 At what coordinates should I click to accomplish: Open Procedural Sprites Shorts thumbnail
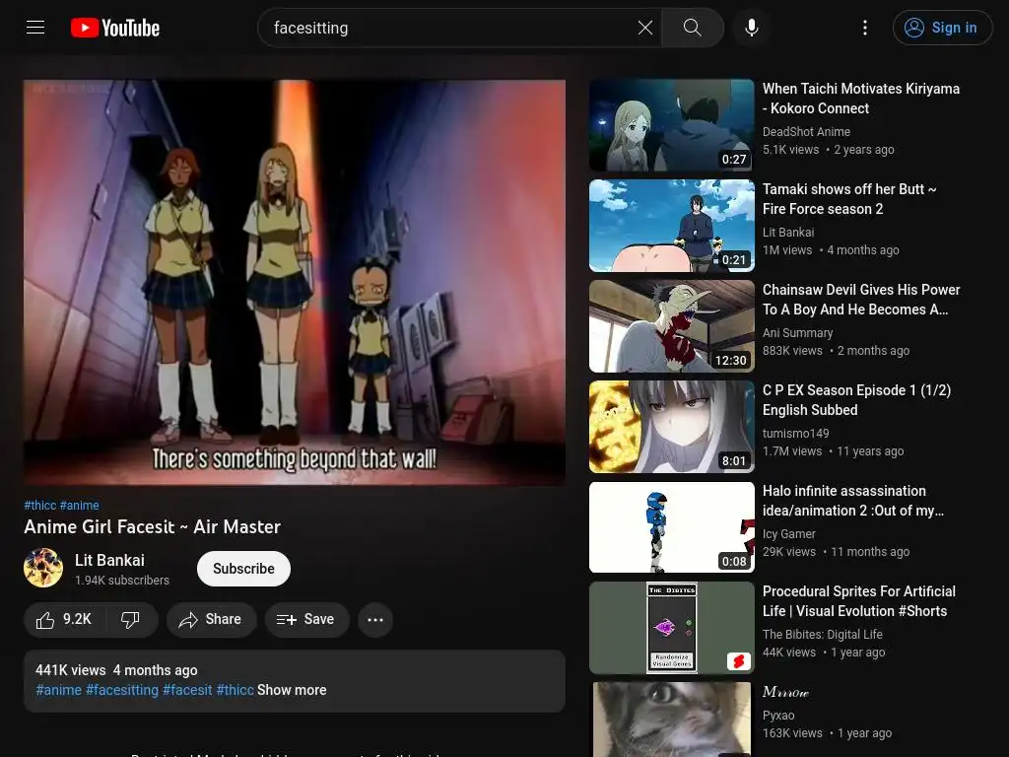[672, 628]
